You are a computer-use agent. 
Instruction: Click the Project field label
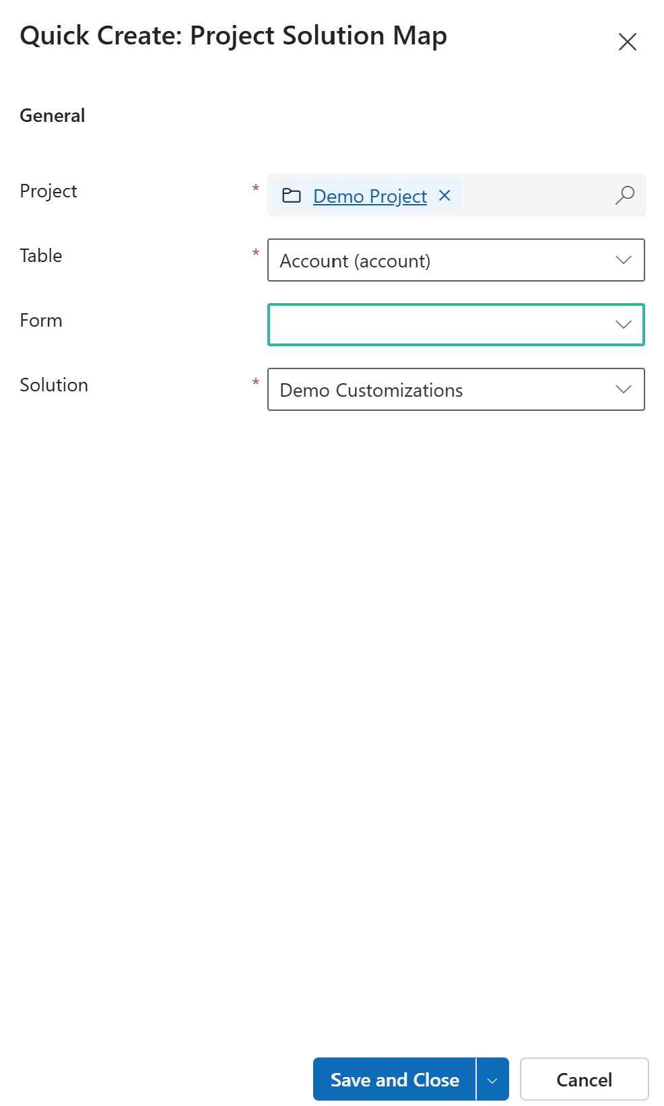tap(48, 191)
